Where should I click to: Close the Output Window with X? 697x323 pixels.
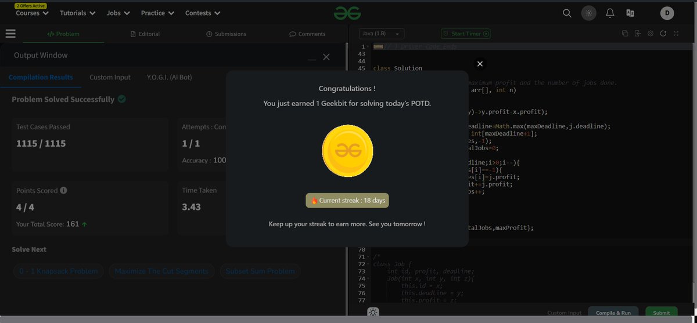(x=326, y=57)
